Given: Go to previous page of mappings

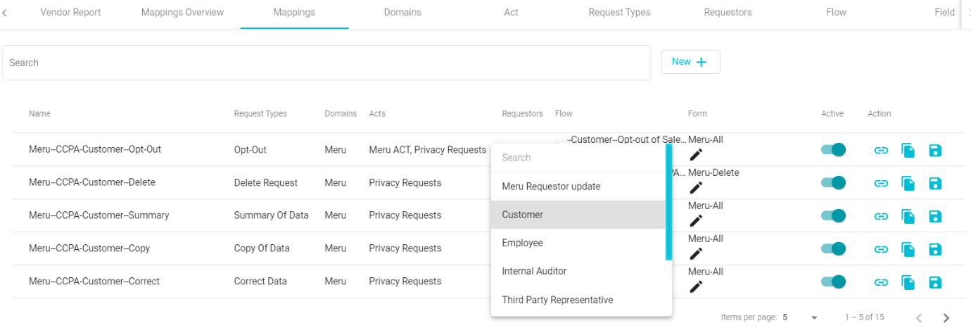Looking at the screenshot, I should (919, 318).
